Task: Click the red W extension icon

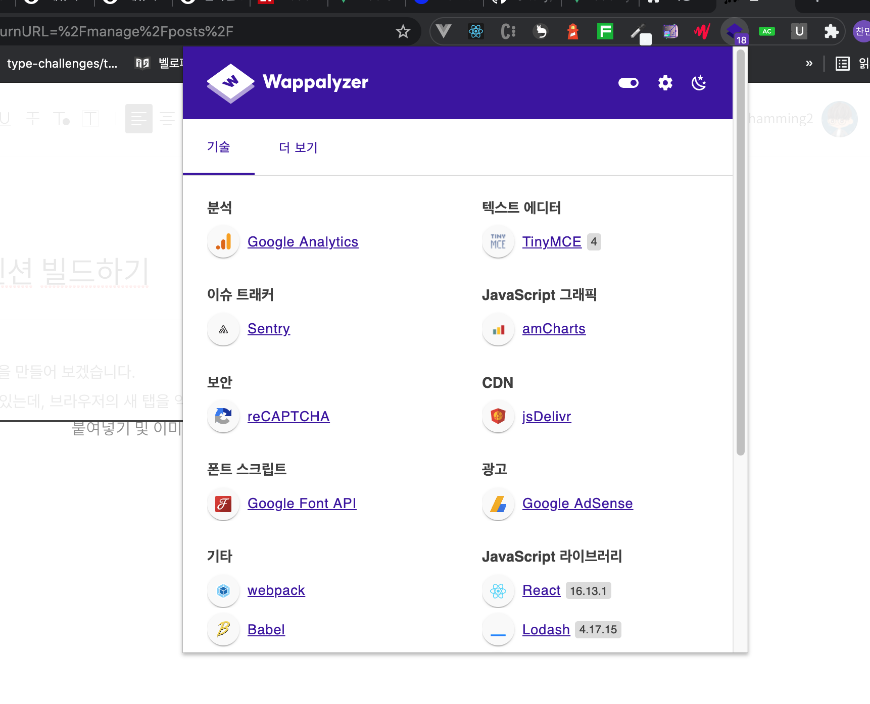Action: pos(702,31)
